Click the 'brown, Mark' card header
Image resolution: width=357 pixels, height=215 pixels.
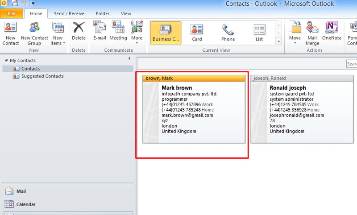click(x=194, y=78)
